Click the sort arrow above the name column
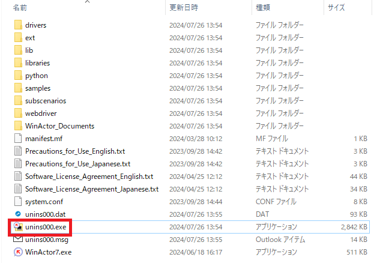The height and width of the screenshot is (263, 377). (x=88, y=2)
